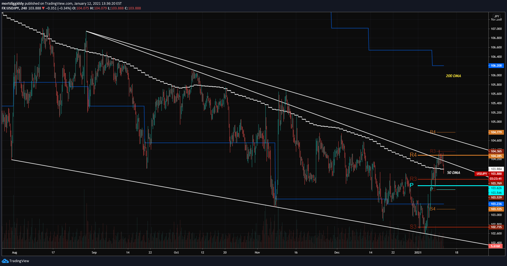Click the 18 date label on the time axis
507x266 pixels.
click(x=457, y=252)
